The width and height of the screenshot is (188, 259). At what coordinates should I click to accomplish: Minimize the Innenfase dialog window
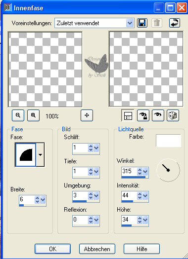pos(159,8)
